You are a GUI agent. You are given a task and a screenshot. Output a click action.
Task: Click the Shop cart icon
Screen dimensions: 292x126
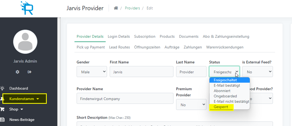(x=2, y=109)
